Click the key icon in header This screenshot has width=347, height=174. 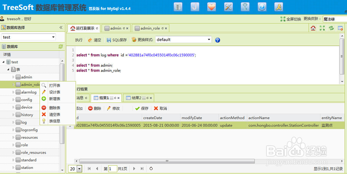tap(245, 7)
